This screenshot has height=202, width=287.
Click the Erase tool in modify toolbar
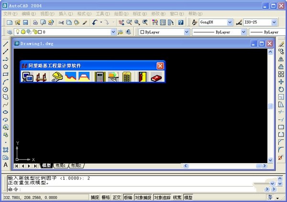pos(281,44)
